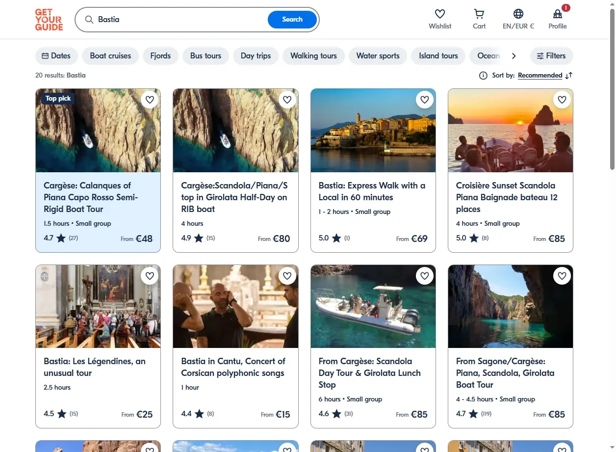This screenshot has height=452, width=616.
Task: Click star rating on Bastia Express Walk card
Action: tap(335, 239)
